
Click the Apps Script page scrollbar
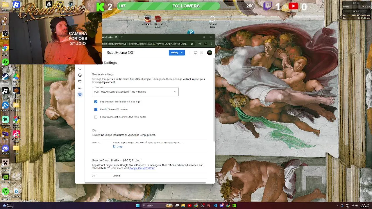(214, 100)
